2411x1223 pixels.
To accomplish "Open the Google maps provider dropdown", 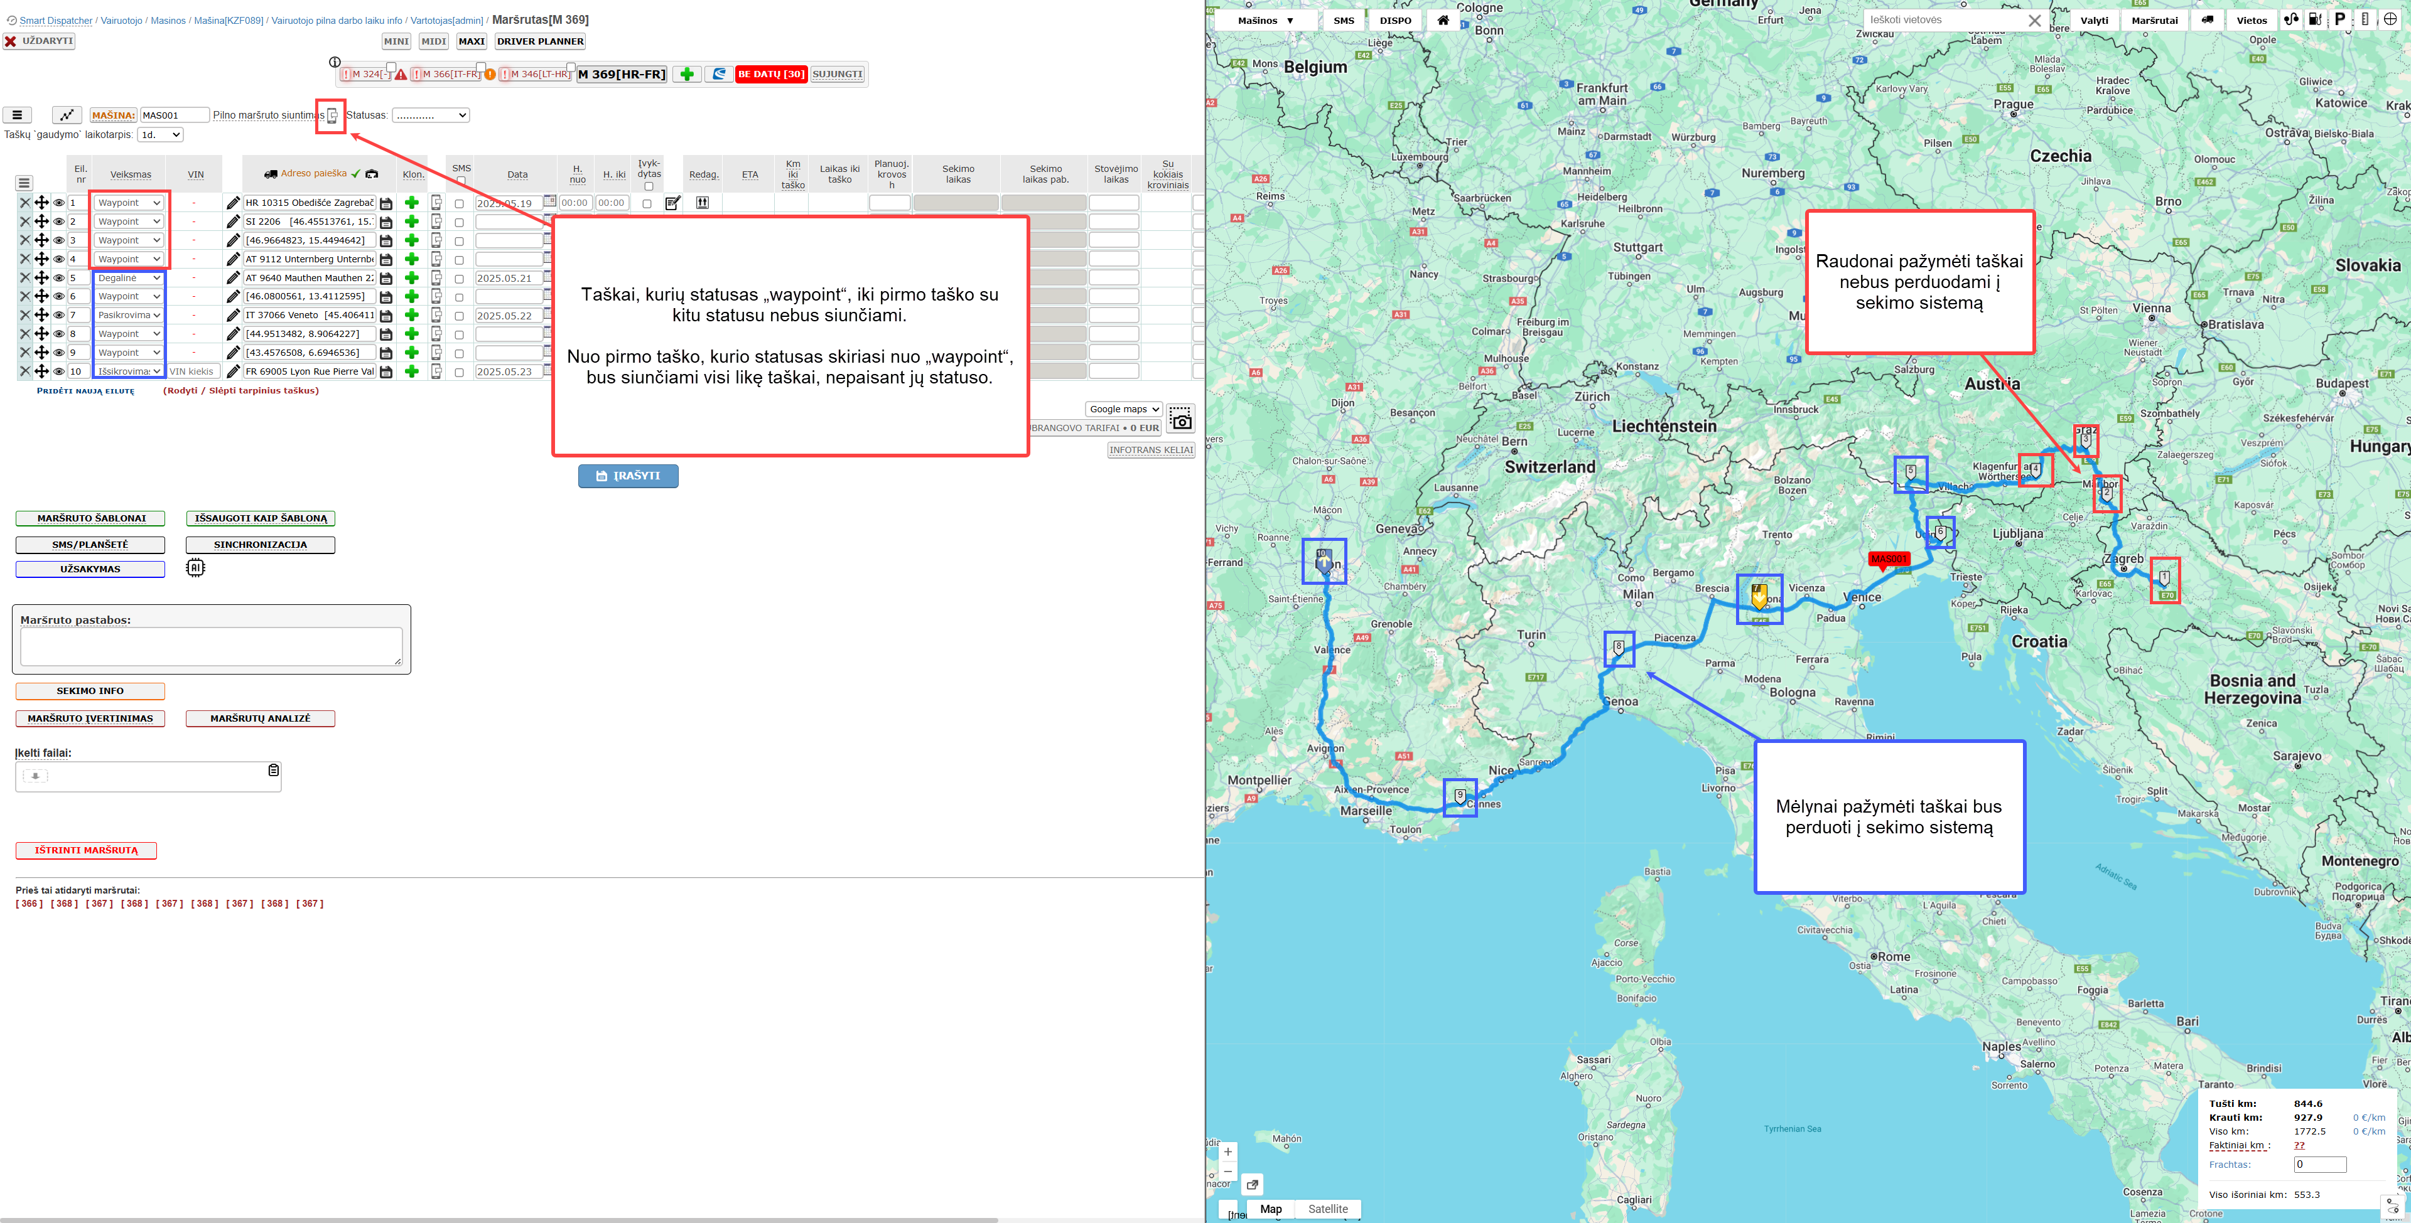I will pyautogui.click(x=1124, y=409).
